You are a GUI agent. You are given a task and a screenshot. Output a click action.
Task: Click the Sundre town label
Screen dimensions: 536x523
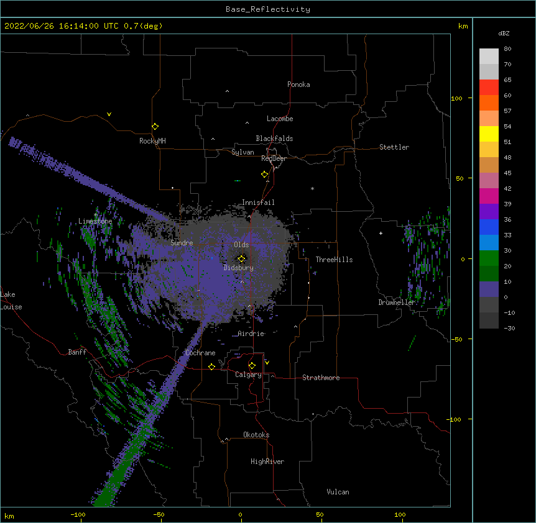point(182,243)
